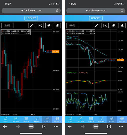Go to the ホーム tab on left screen
Screen dimensions: 127x135
coord(5,120)
